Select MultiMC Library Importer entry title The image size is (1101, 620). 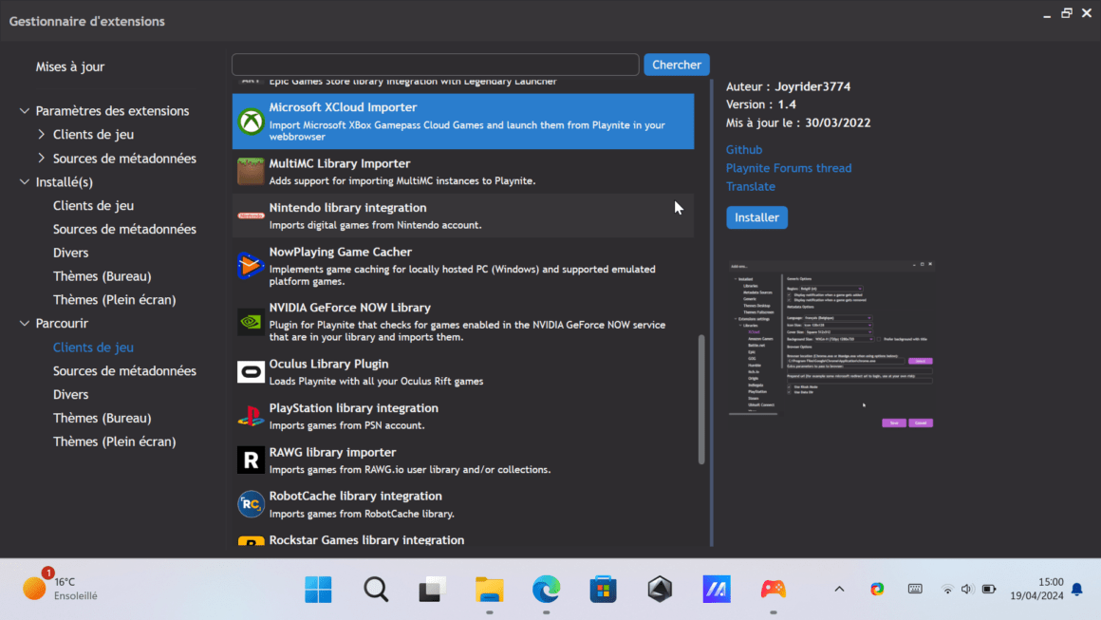click(339, 163)
